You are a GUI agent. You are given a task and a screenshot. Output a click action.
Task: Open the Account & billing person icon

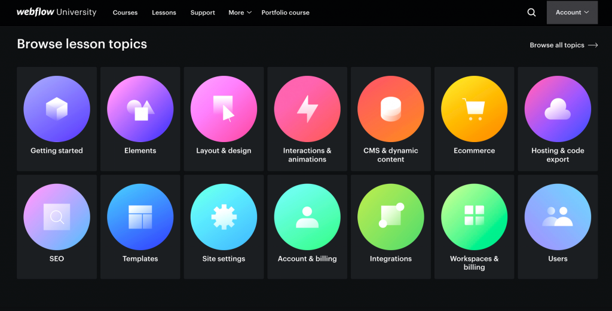pyautogui.click(x=307, y=217)
